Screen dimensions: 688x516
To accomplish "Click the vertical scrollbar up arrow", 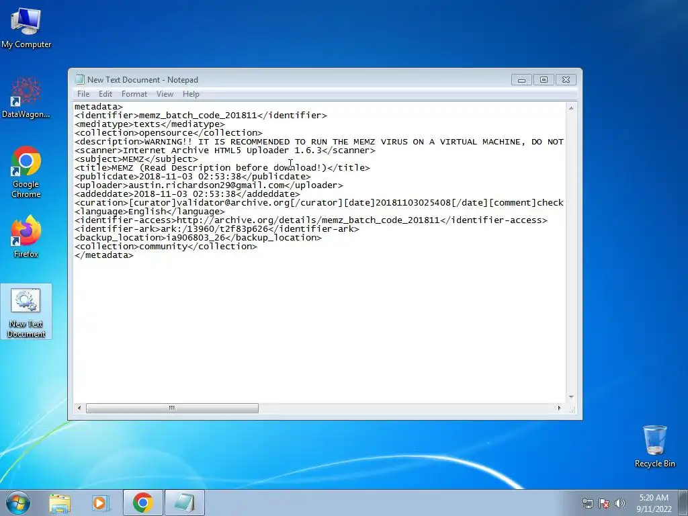I will [571, 108].
